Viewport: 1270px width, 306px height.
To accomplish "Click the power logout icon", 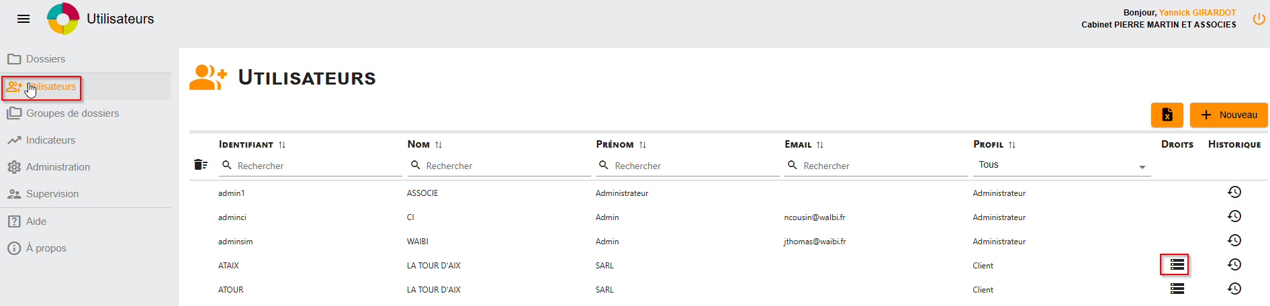I will pos(1259,19).
